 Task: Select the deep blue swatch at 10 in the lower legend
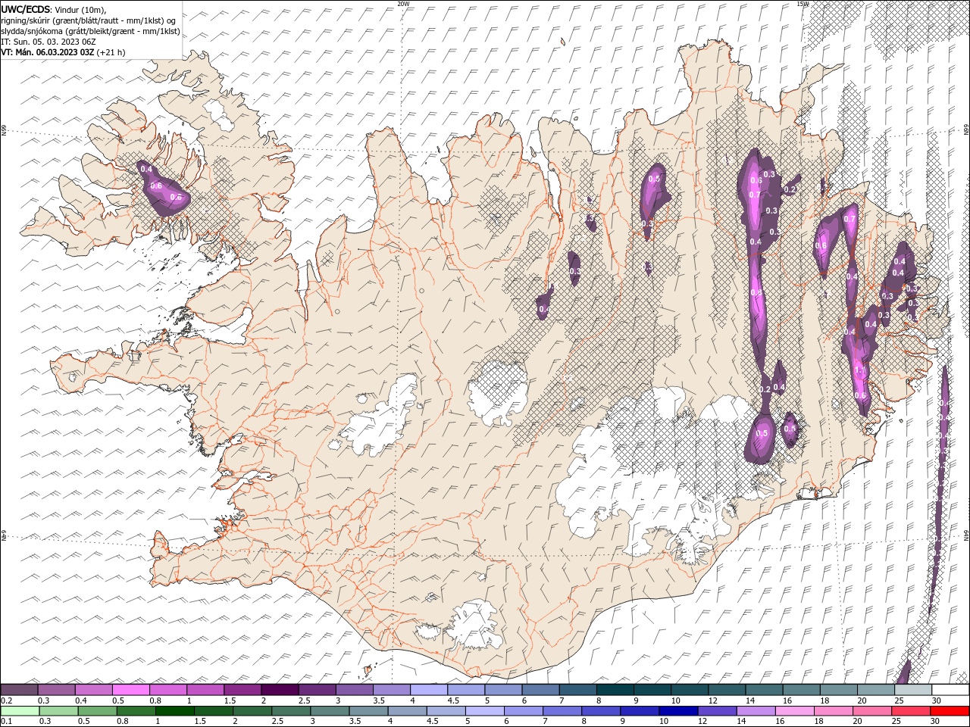(x=677, y=711)
